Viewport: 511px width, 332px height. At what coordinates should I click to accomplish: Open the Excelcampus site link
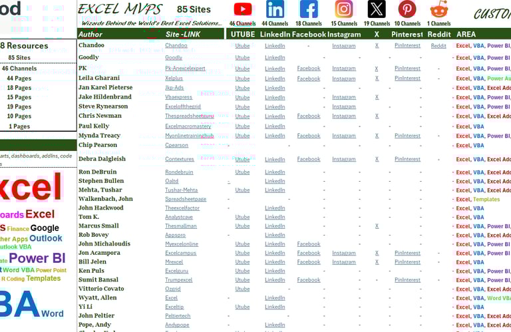(180, 253)
